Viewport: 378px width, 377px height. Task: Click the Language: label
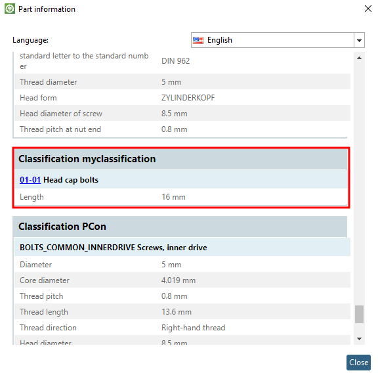coord(30,40)
